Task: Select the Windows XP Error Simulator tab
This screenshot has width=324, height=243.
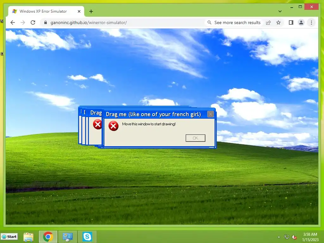Action: [46, 11]
